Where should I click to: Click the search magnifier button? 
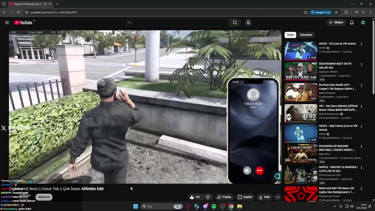[x=235, y=23]
